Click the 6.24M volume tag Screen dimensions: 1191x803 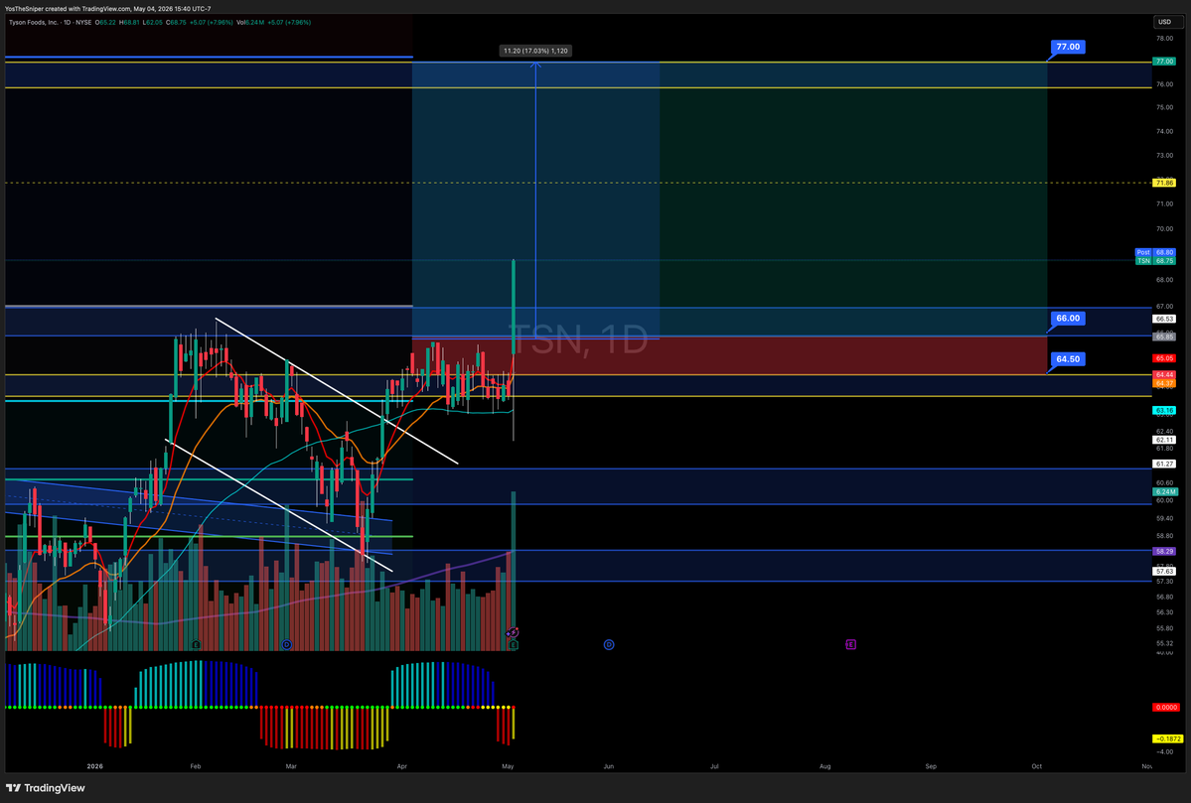[1163, 491]
